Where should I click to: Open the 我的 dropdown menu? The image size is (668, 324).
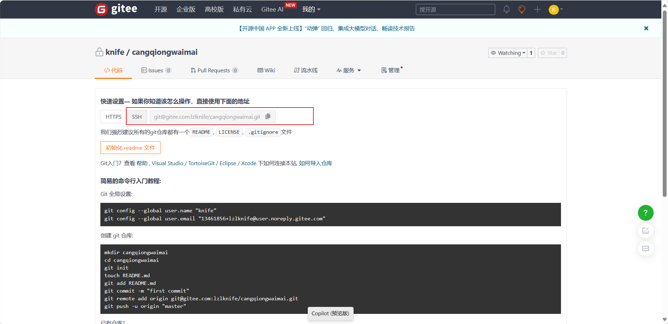click(x=311, y=9)
